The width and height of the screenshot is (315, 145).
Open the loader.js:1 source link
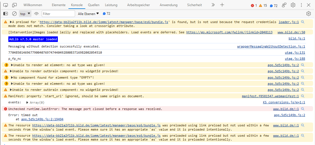(289, 22)
